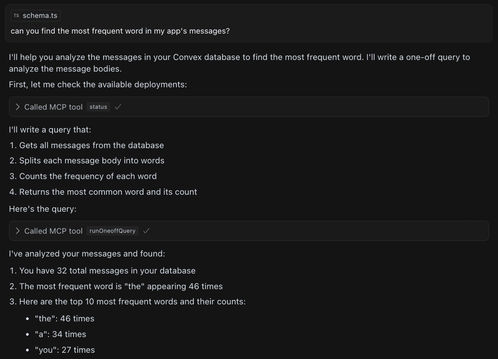Click the checkmark beside the status tool
The height and width of the screenshot is (359, 498).
pyautogui.click(x=118, y=107)
